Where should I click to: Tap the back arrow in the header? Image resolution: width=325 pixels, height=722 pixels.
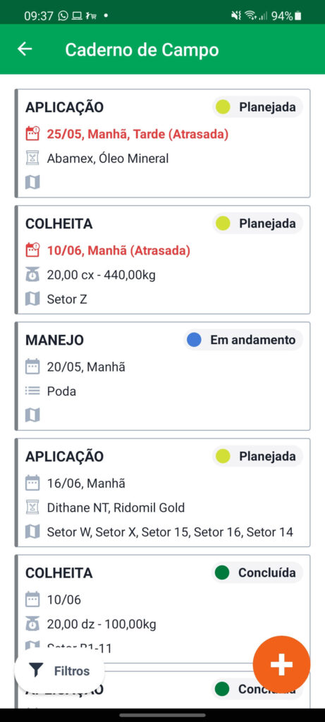[25, 49]
